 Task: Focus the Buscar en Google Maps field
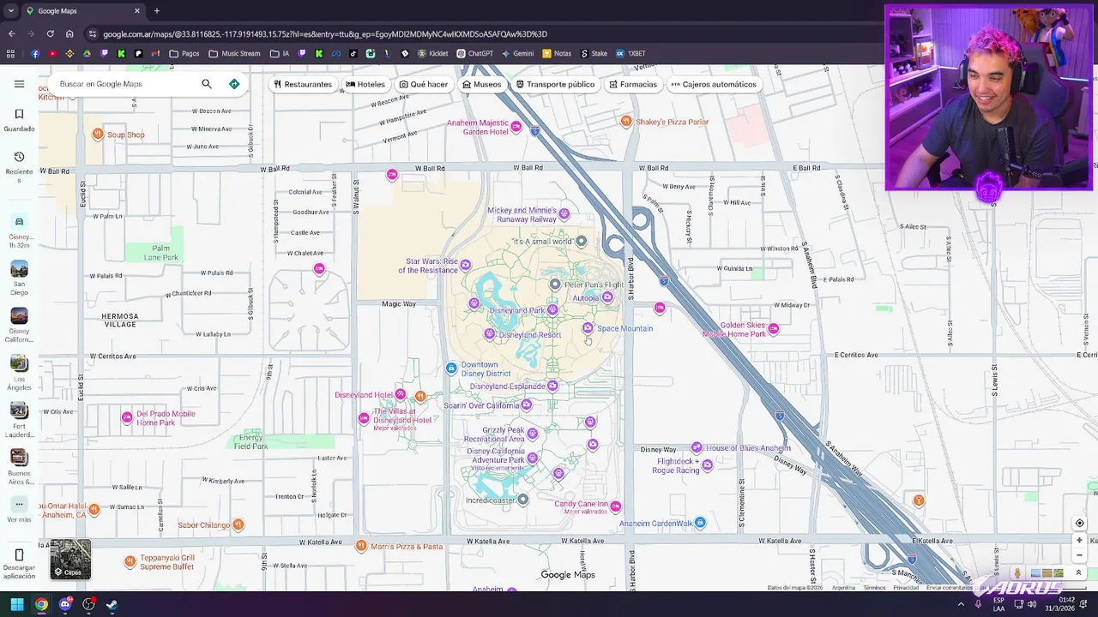pos(124,84)
